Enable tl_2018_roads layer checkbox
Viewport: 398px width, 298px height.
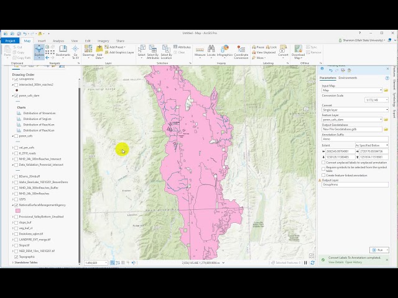pyautogui.click(x=16, y=153)
